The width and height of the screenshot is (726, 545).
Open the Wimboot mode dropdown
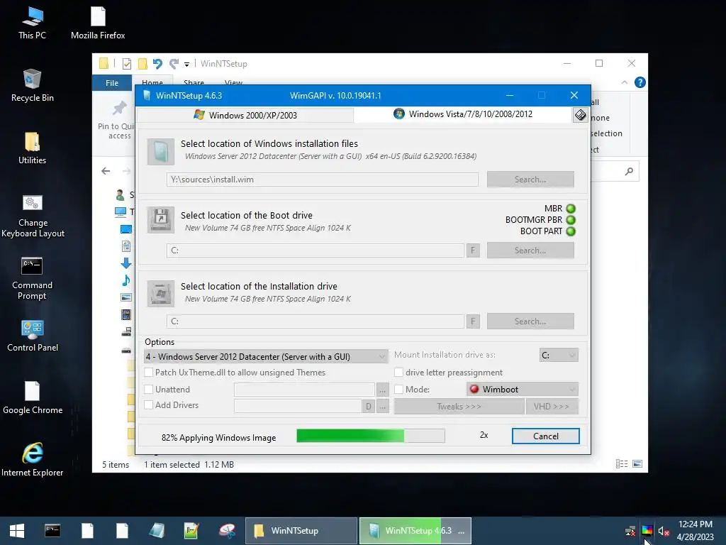click(523, 390)
